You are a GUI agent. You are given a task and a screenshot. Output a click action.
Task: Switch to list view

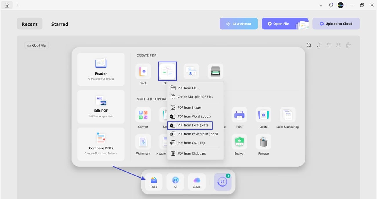coord(329,45)
